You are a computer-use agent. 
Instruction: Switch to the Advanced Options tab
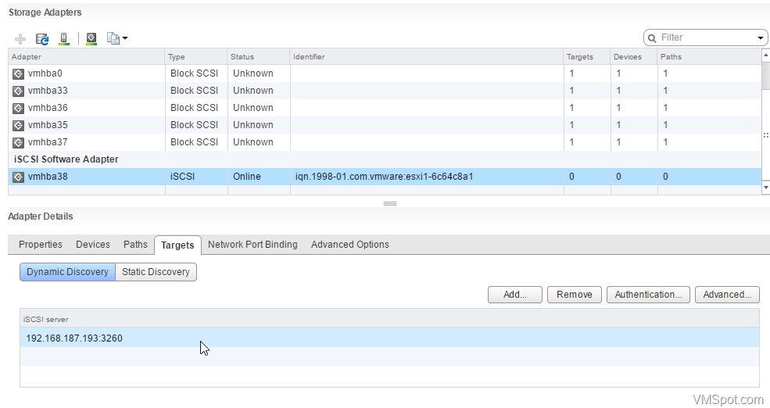349,245
